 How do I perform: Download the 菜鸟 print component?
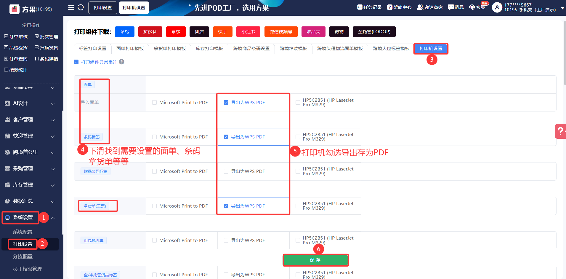pyautogui.click(x=124, y=32)
